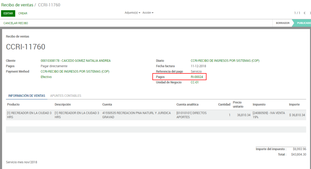Open payment link RI-00024
This screenshot has width=311, height=169.
(197, 77)
